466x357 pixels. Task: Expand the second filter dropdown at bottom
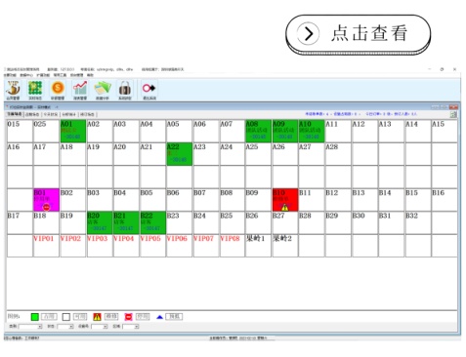[71, 326]
